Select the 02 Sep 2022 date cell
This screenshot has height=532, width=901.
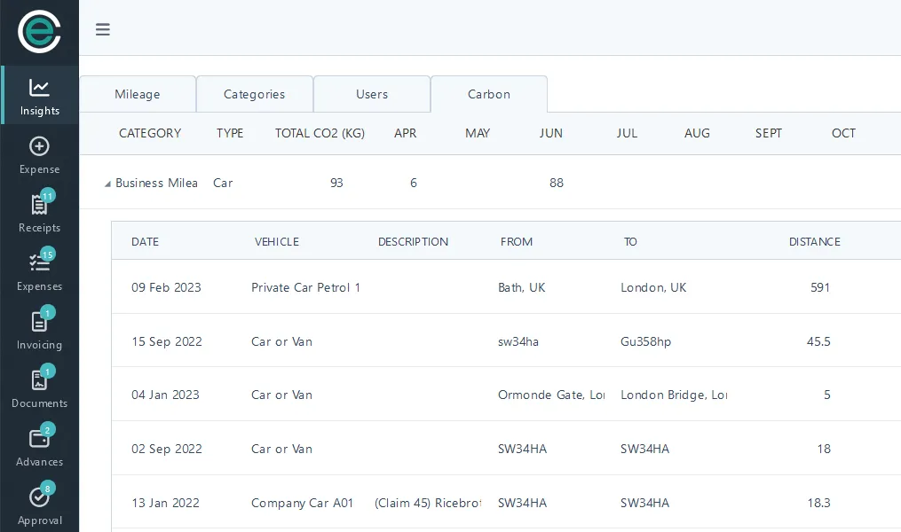coord(167,449)
